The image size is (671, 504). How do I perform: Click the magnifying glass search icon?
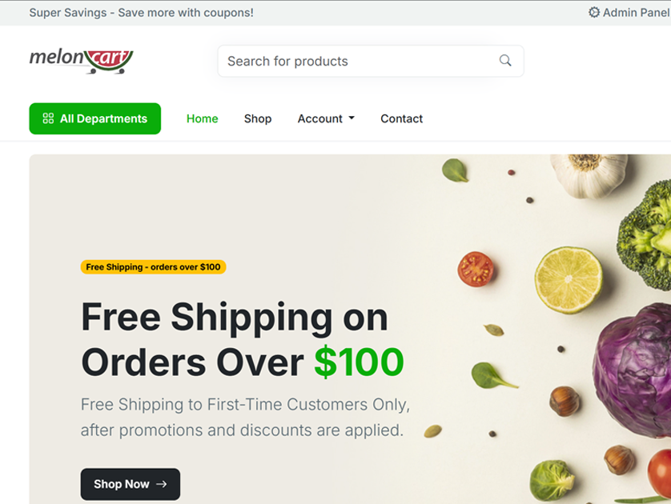pyautogui.click(x=505, y=61)
